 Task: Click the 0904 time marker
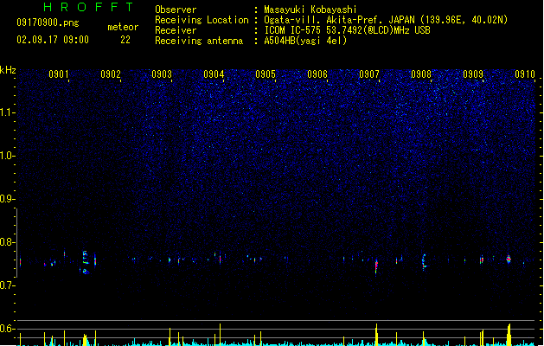(x=214, y=74)
